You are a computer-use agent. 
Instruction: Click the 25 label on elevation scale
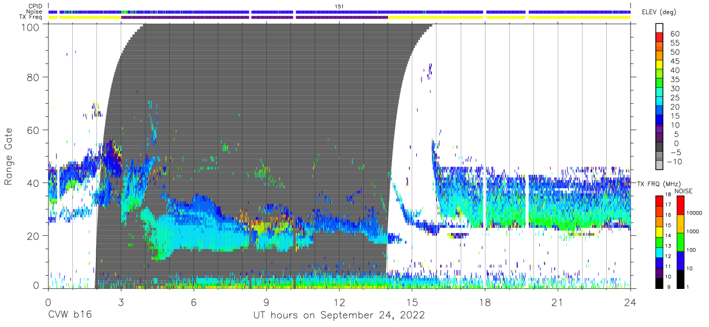(675, 98)
